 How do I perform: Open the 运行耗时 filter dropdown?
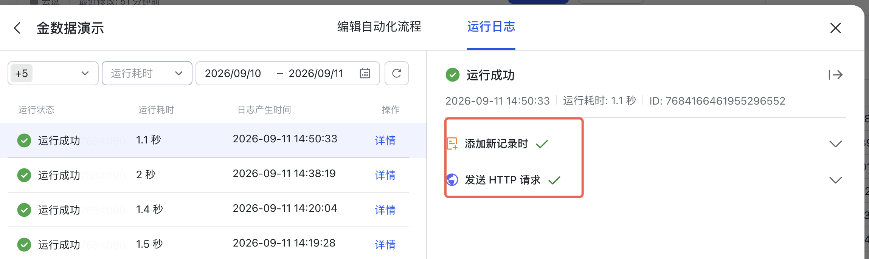[x=147, y=73]
